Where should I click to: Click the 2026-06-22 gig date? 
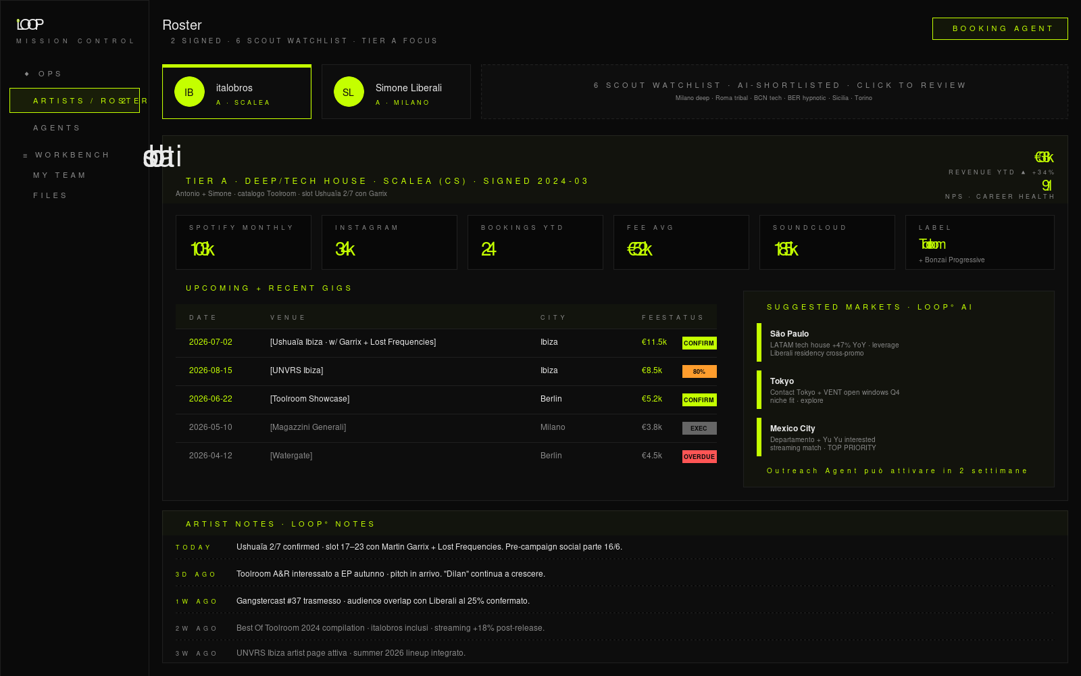click(211, 399)
